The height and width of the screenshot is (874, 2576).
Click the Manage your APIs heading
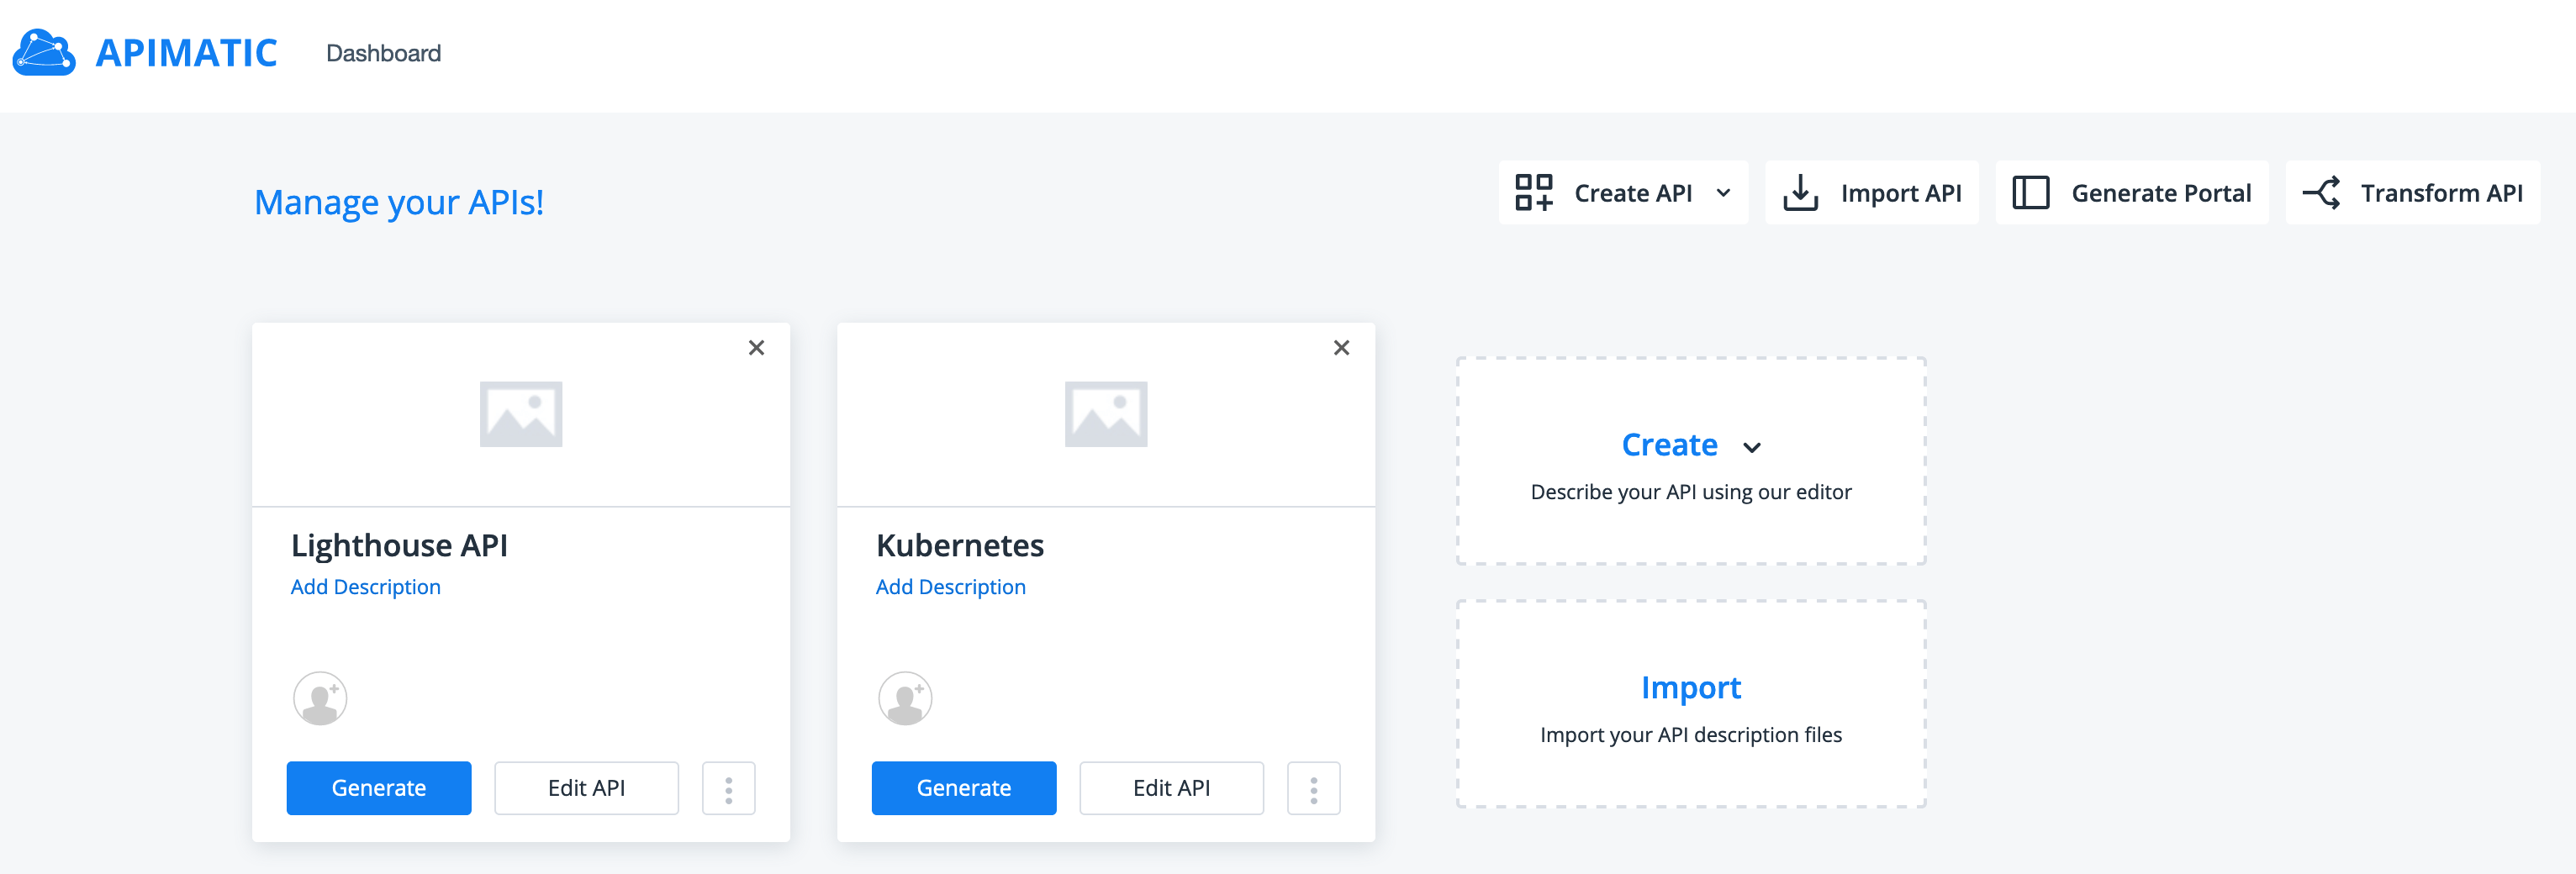399,202
